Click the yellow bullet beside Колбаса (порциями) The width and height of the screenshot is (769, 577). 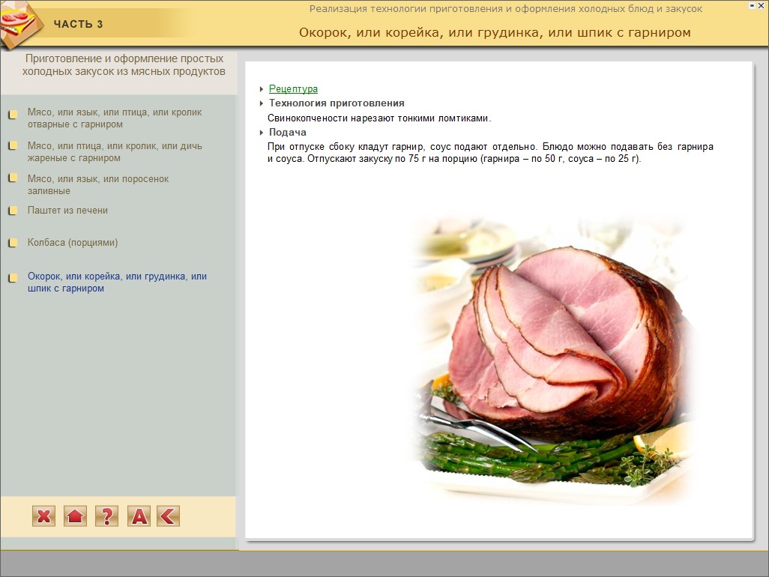(13, 244)
